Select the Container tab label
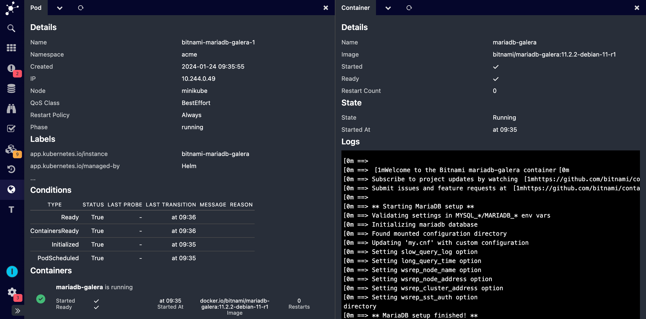The image size is (646, 319). point(355,7)
